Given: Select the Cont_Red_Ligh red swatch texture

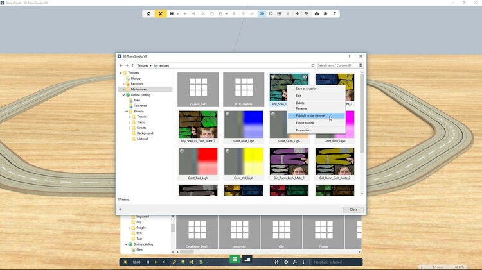Looking at the screenshot, I should coord(198,164).
